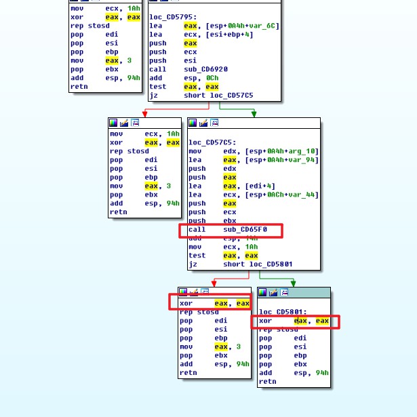Click the edit pencil icon on loc_CD57C5 block
Screen dimensions: 417x417
203,123
